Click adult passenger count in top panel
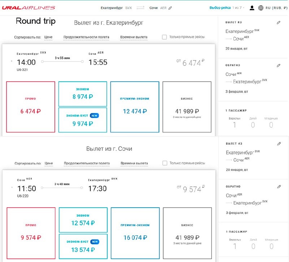 pyautogui.click(x=234, y=125)
